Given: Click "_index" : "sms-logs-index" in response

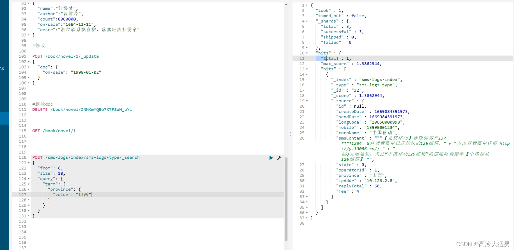Looking at the screenshot, I should point(367,79).
